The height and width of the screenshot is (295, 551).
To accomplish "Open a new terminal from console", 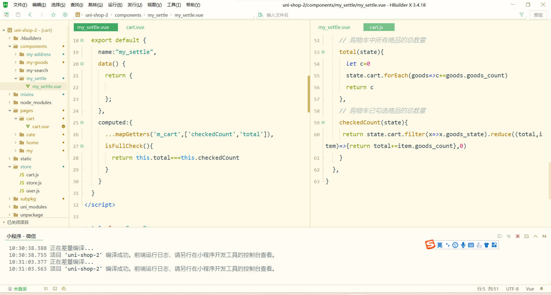I will coord(527,236).
